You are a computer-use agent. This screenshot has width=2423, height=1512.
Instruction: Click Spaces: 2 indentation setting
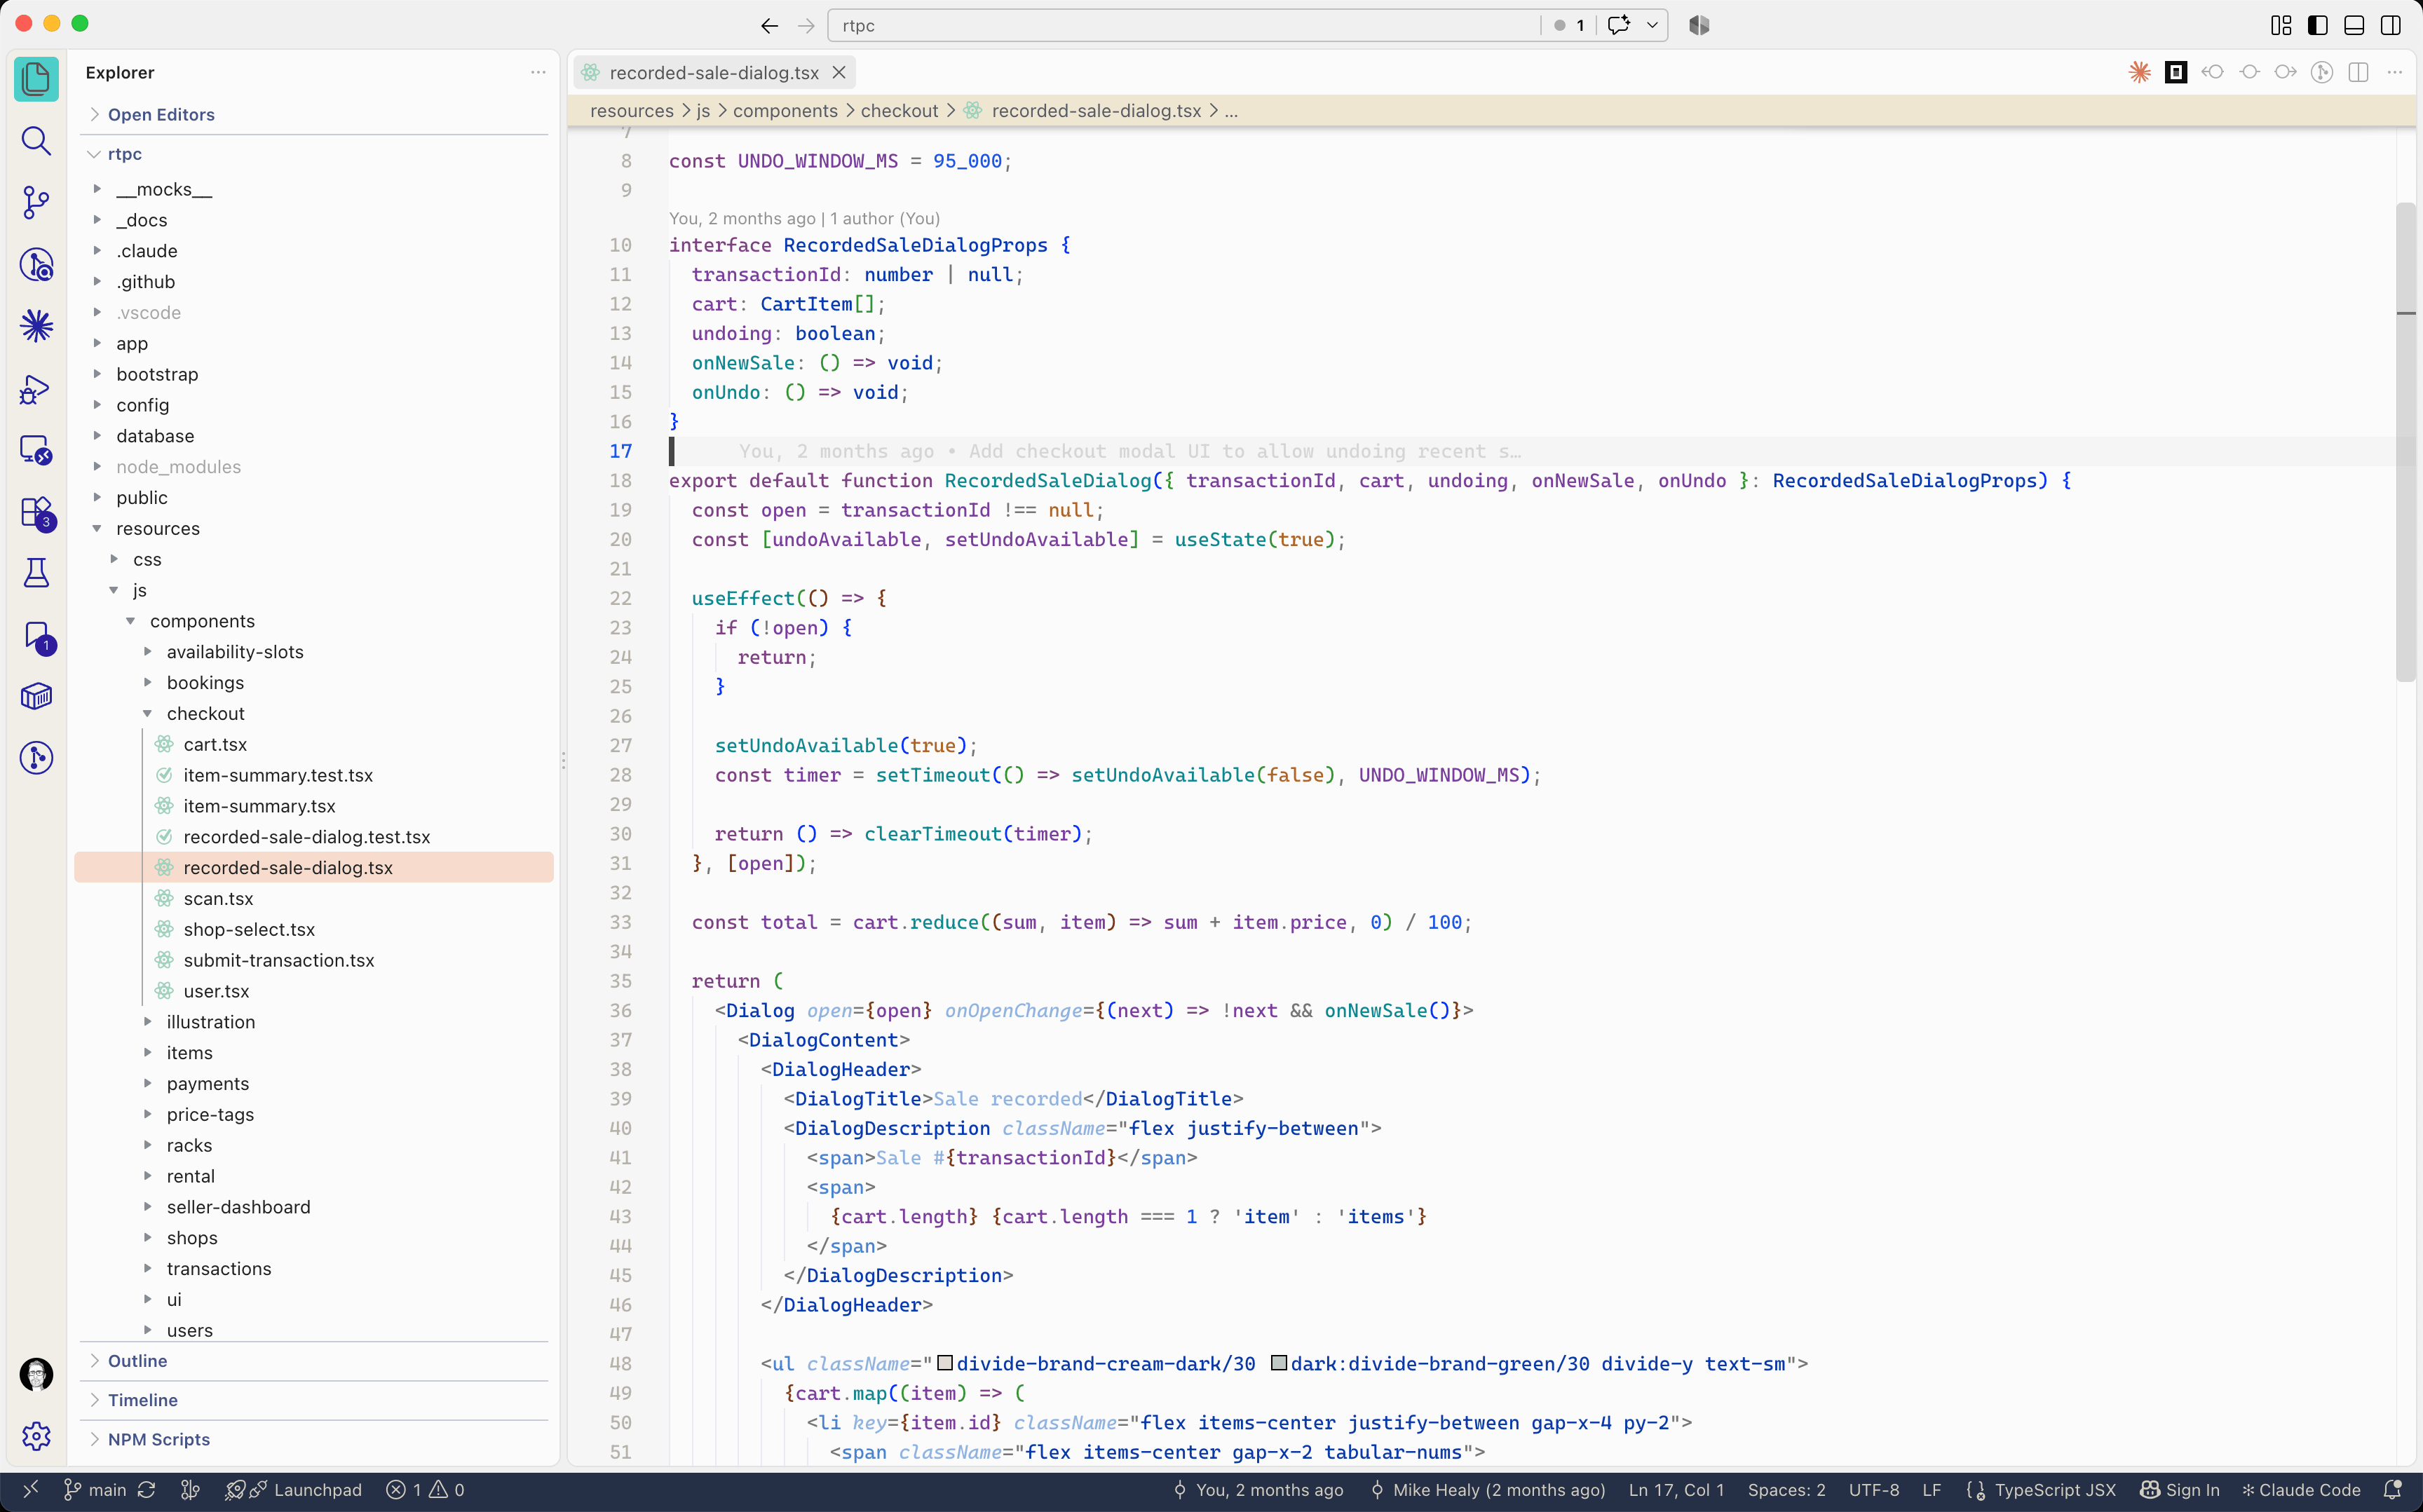pos(1787,1490)
